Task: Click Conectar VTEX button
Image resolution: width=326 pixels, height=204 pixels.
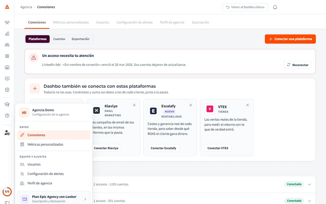Action: (218, 148)
